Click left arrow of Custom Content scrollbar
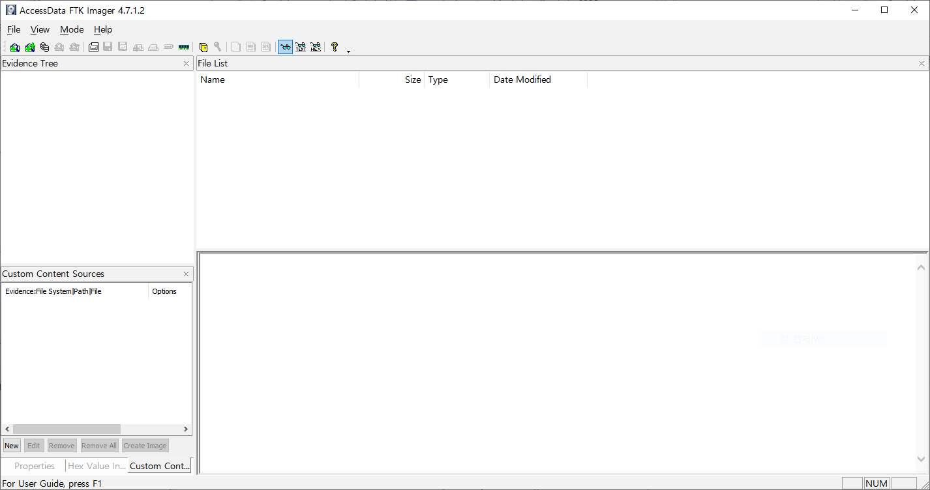This screenshot has width=930, height=490. coord(7,429)
